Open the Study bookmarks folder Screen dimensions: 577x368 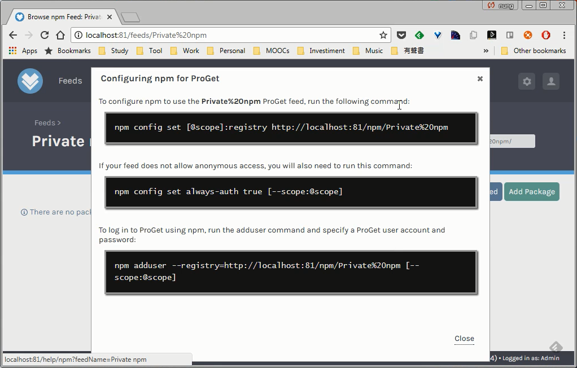[x=113, y=51]
